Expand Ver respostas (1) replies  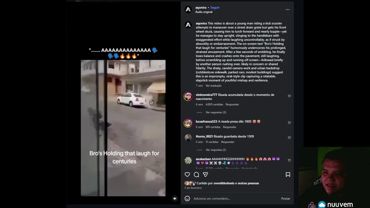[x=216, y=150]
